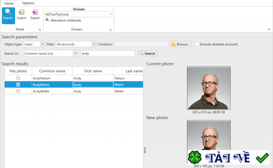Click the Container input field
The height and width of the screenshot is (168, 273).
[141, 44]
